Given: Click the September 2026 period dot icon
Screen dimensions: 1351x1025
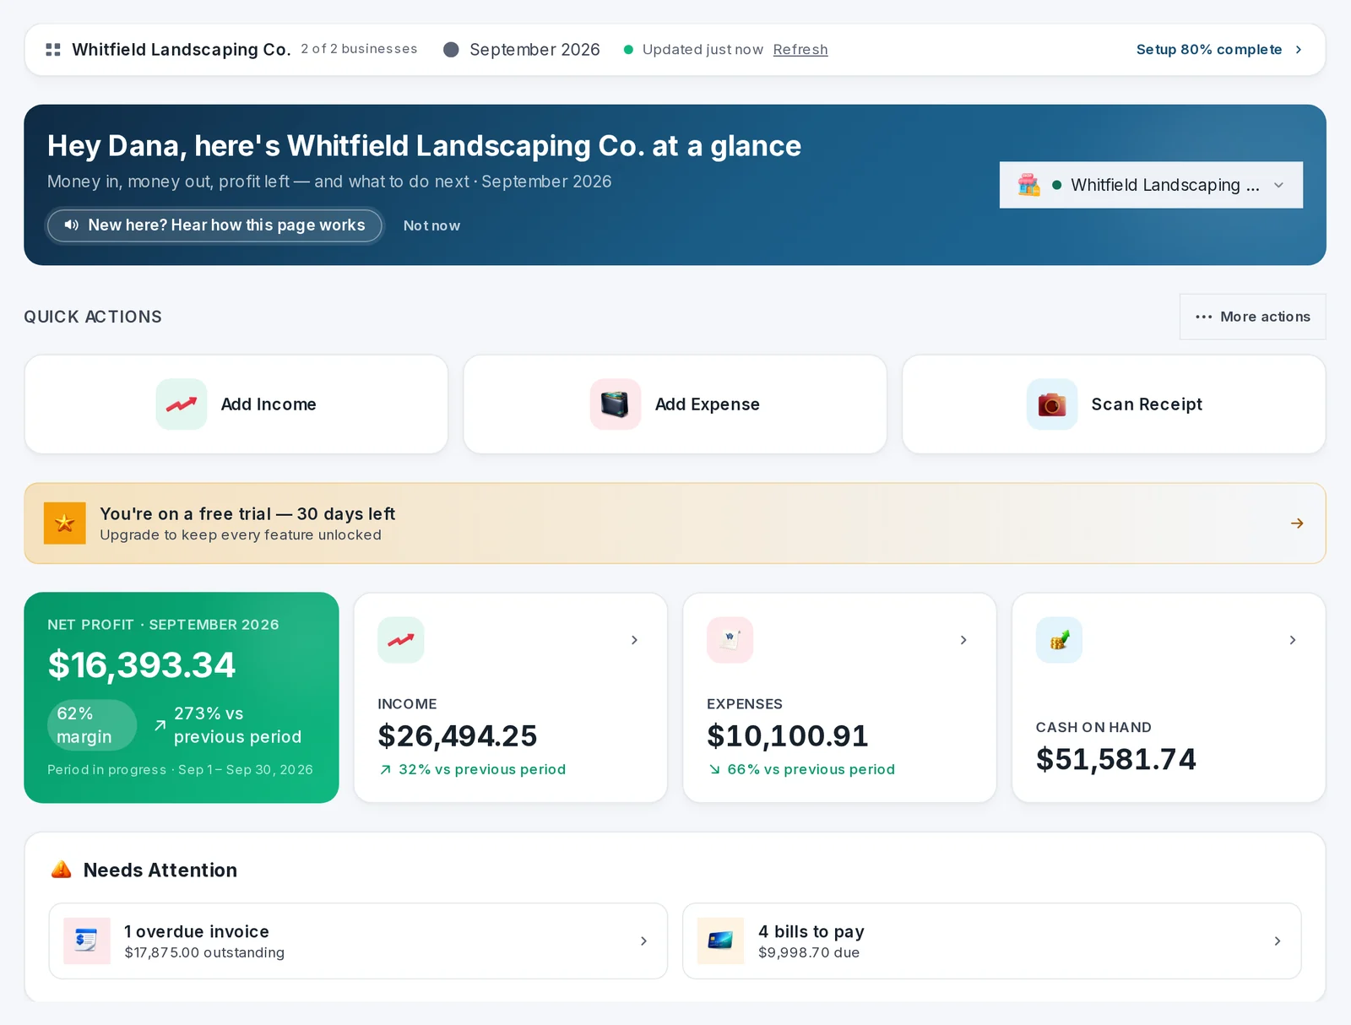Looking at the screenshot, I should coord(451,50).
